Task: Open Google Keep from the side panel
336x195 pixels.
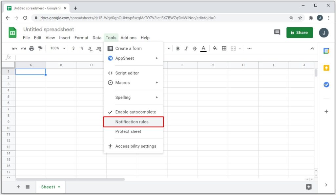Action: (x=326, y=68)
